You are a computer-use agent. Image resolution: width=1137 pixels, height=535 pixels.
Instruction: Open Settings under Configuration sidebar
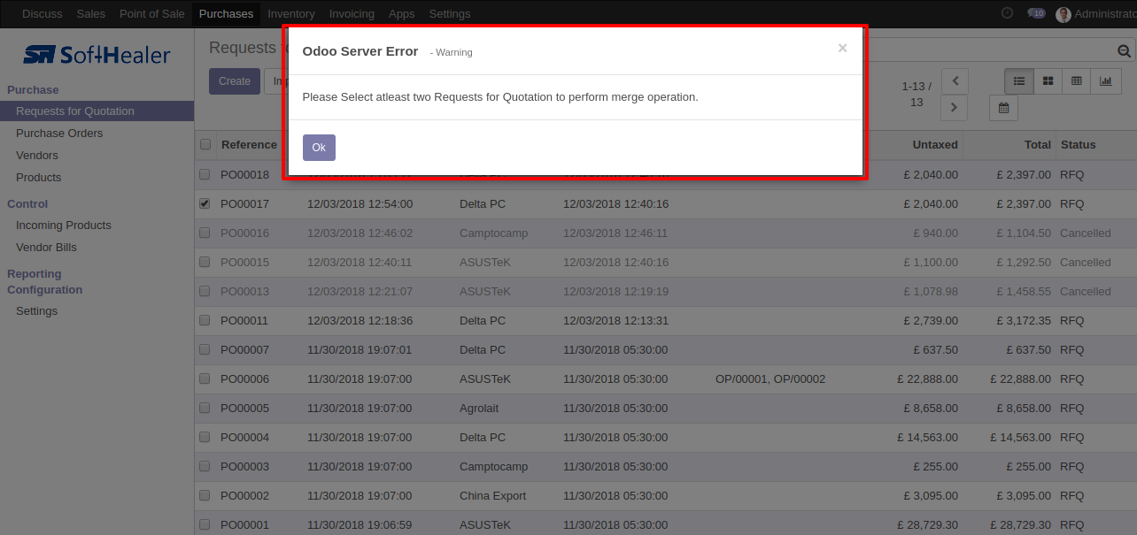click(36, 310)
